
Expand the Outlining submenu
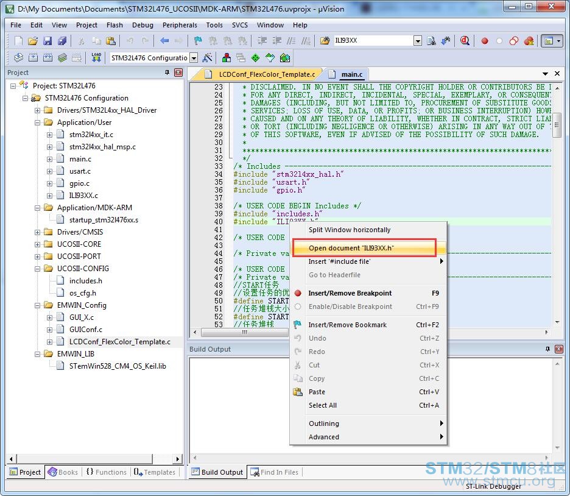point(368,423)
